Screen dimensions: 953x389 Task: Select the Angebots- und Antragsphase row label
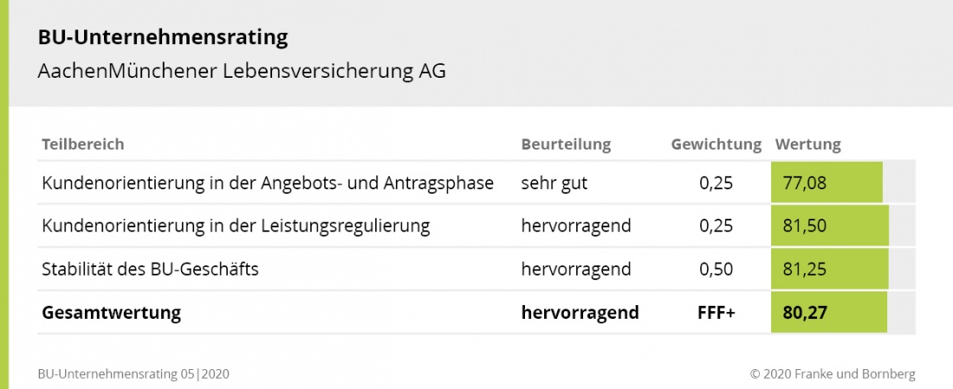coord(268,182)
